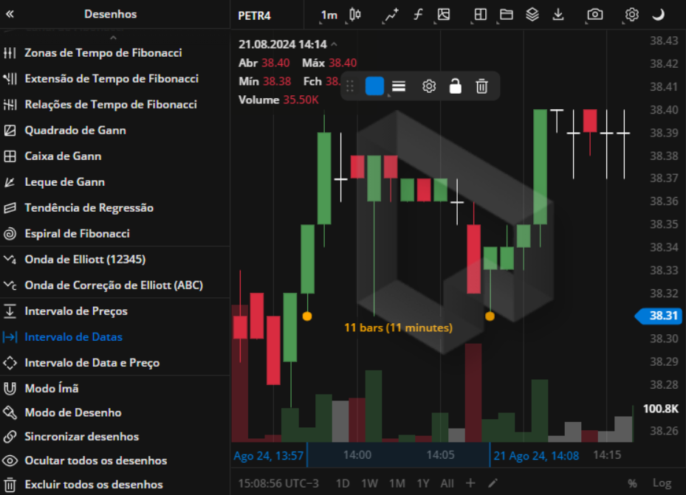Open the folder workspace icon

(506, 15)
